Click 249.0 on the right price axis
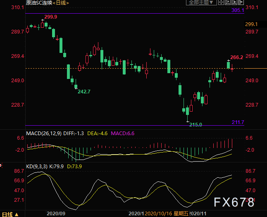Screen dimensions: 267x217 pos(252,81)
